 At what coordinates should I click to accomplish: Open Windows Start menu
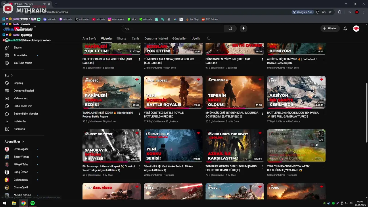click(5, 203)
